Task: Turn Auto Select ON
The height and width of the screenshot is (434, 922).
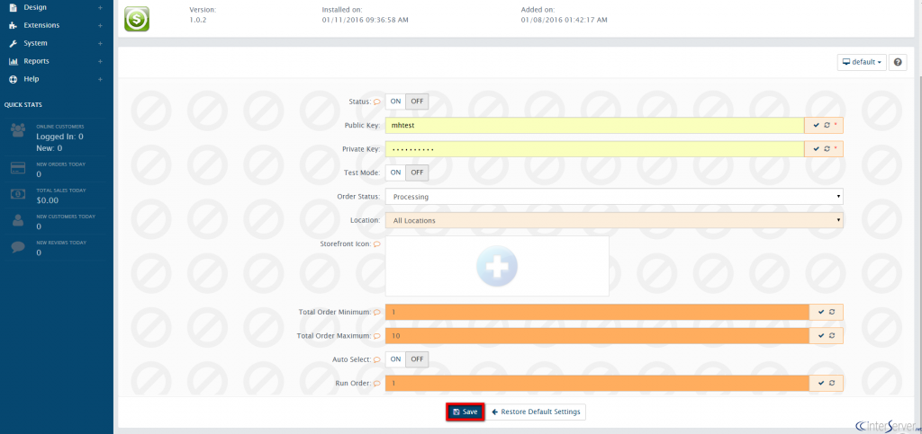Action: tap(396, 359)
